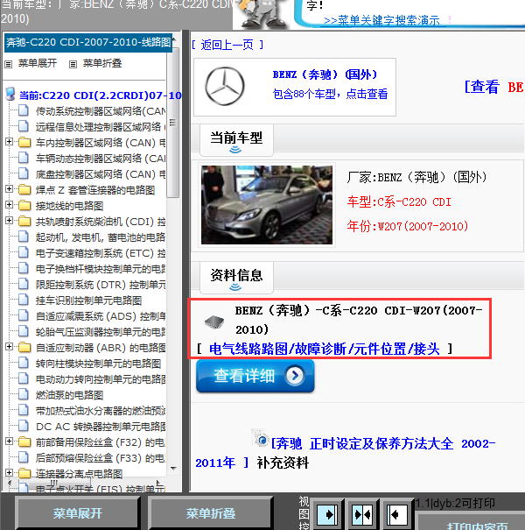Open the 菜单关键字搜索演示 link

click(381, 21)
